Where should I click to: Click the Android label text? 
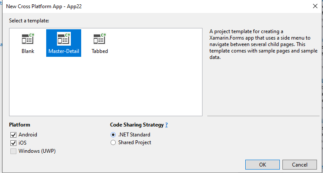tap(28, 135)
